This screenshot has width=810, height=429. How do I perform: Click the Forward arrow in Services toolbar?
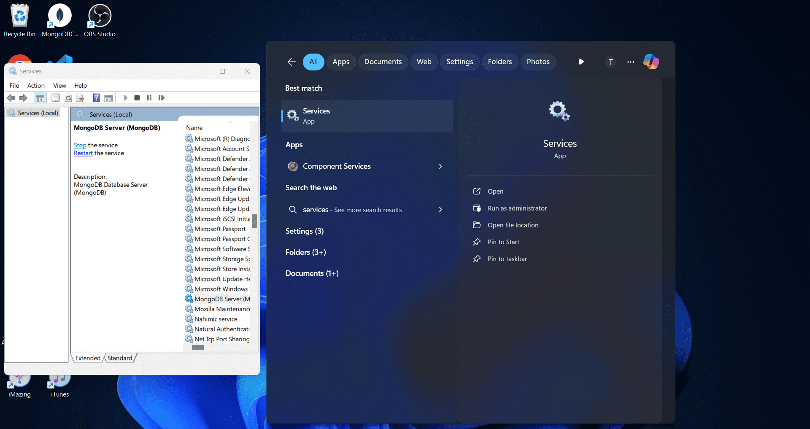[23, 98]
